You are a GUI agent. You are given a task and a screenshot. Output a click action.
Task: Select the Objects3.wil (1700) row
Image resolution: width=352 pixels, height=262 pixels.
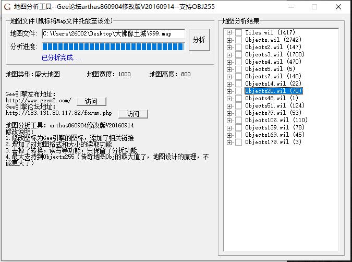(275, 54)
